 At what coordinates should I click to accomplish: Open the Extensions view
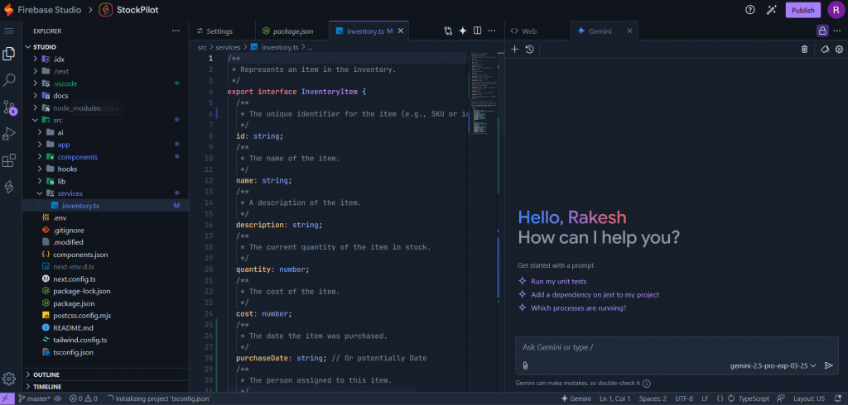pyautogui.click(x=8, y=160)
